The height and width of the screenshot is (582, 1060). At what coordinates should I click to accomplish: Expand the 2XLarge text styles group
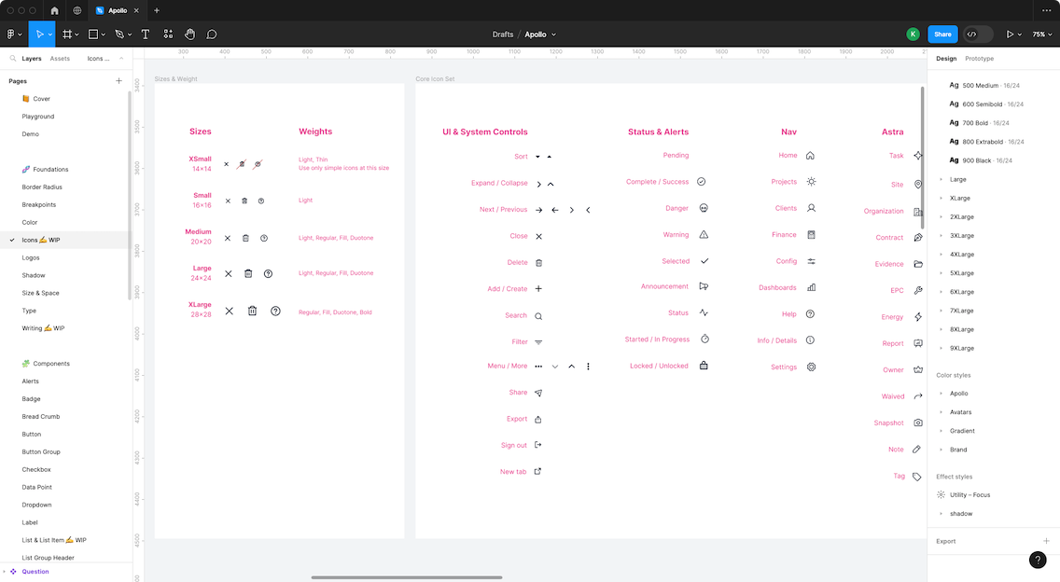coord(941,216)
